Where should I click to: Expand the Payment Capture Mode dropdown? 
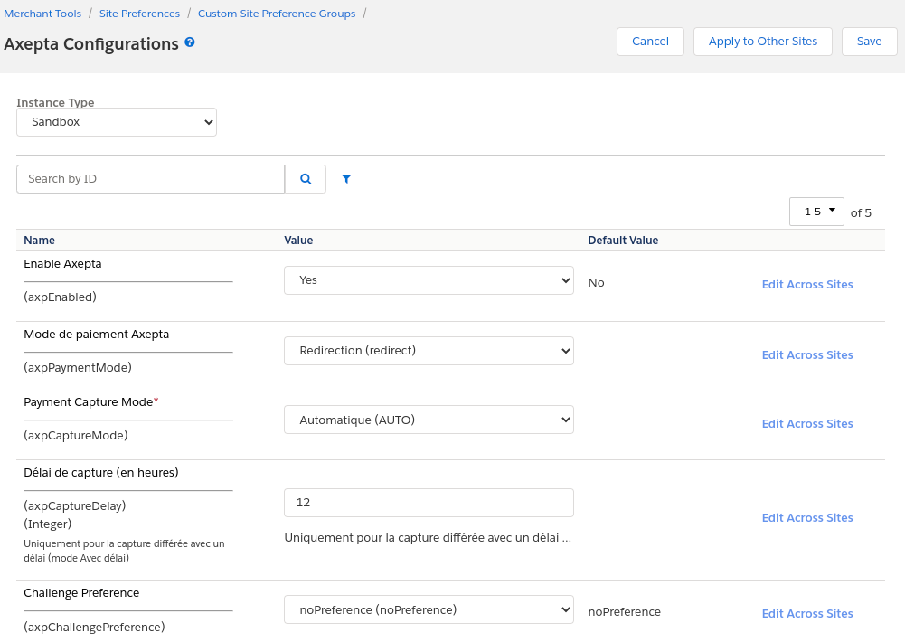tap(429, 420)
